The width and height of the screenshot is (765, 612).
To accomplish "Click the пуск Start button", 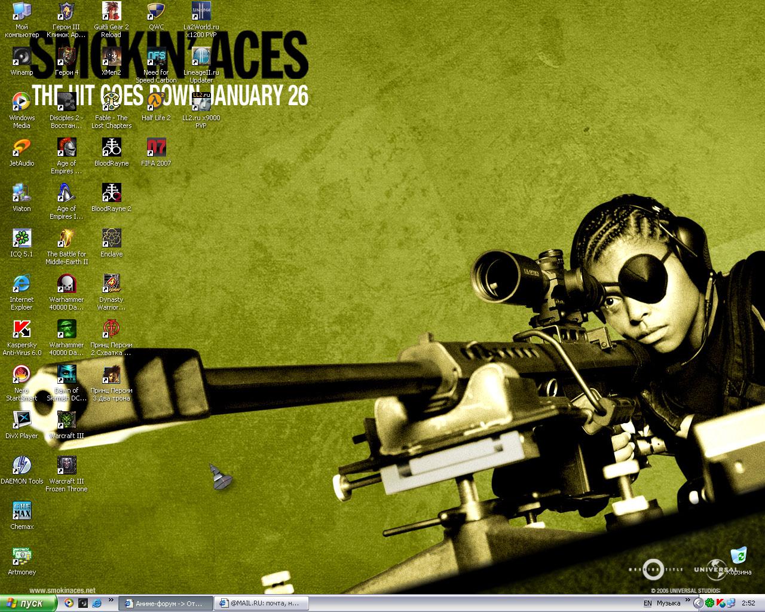I will click(28, 604).
